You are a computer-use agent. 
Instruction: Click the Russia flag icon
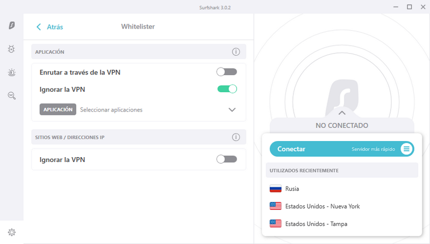click(276, 189)
